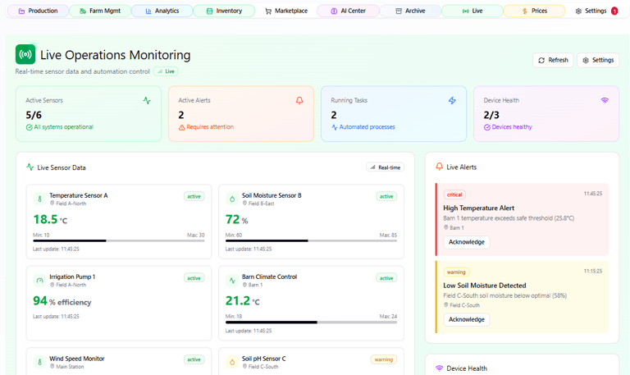Click the critical tag on temperature alert
This screenshot has width=630, height=375.
(x=454, y=194)
